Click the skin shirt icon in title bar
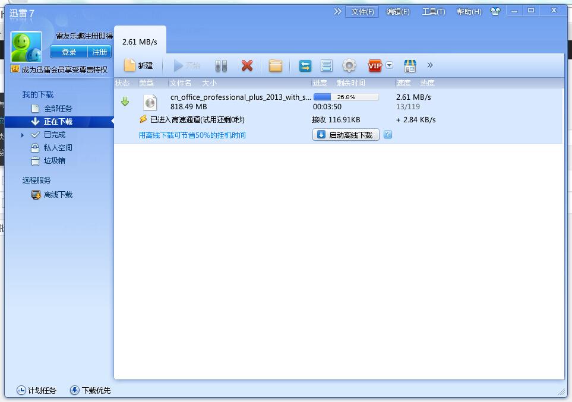 click(495, 11)
